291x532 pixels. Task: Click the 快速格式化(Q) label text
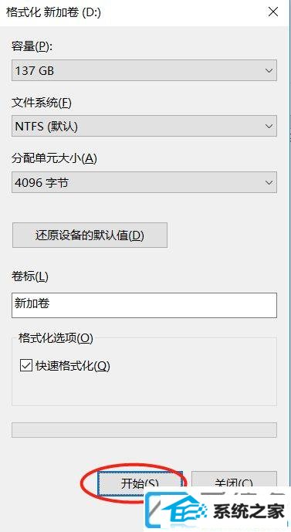(x=73, y=366)
